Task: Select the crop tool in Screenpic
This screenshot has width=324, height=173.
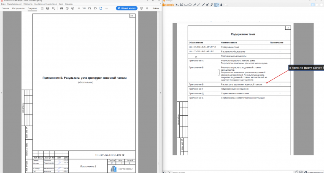Action: coord(181,5)
